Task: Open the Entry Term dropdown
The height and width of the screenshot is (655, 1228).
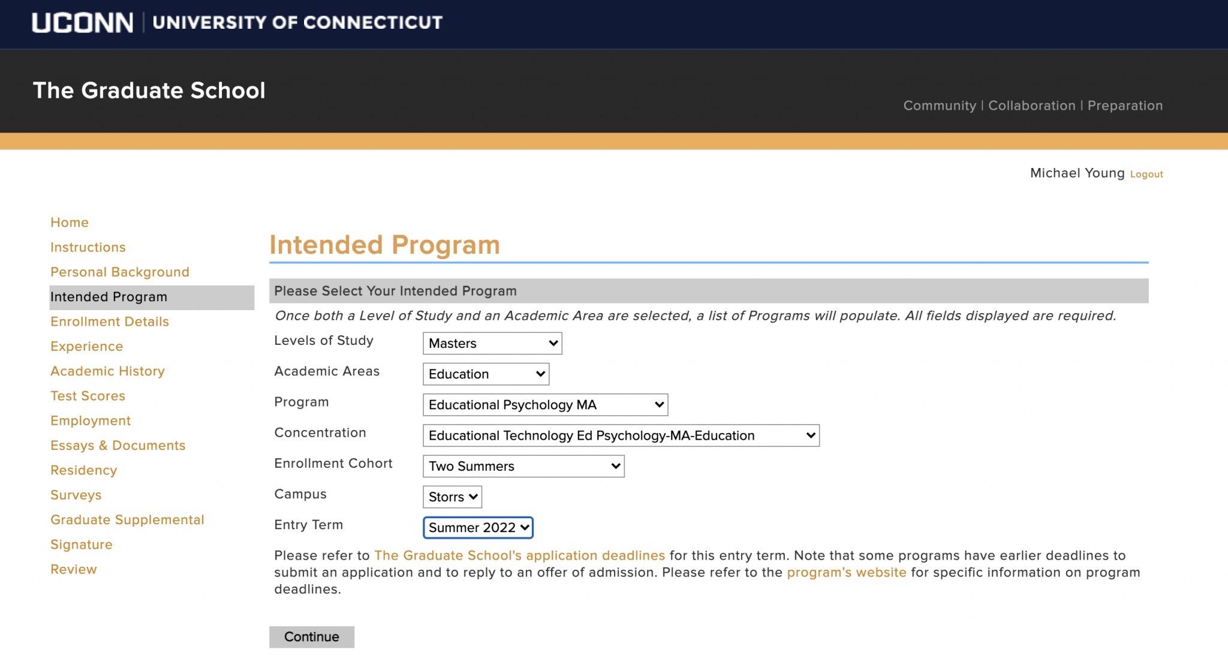Action: [477, 527]
